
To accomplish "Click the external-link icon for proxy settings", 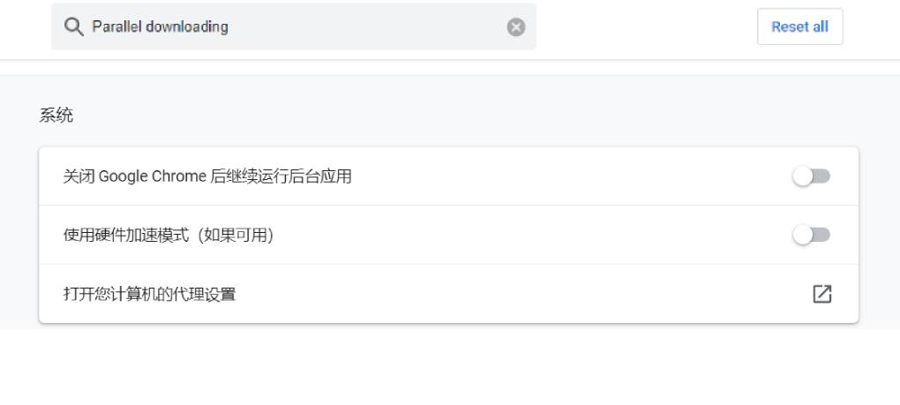I will 821,294.
